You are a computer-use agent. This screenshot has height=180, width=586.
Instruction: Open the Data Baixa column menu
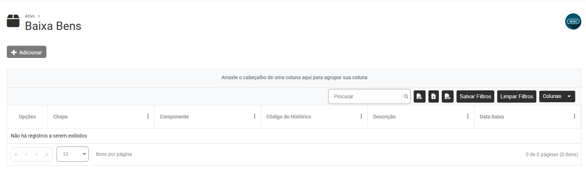click(574, 116)
